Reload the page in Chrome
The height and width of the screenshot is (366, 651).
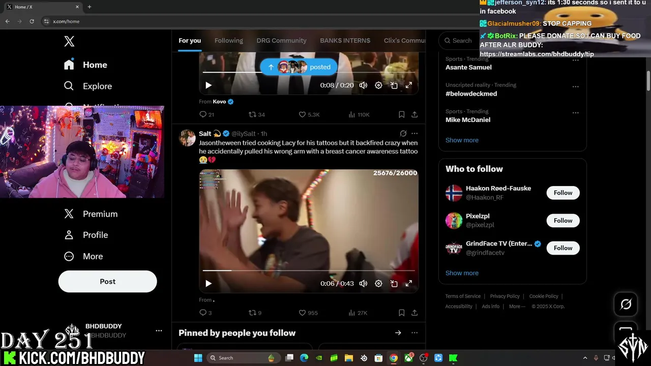pyautogui.click(x=32, y=21)
